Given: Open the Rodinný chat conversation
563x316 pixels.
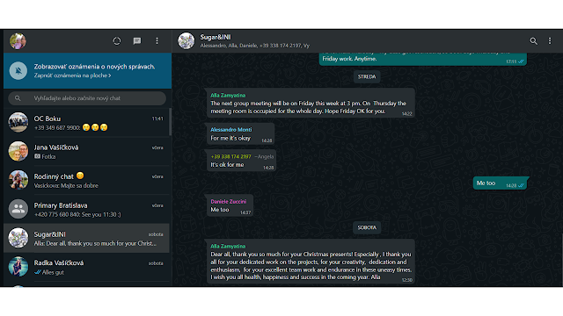Looking at the screenshot, I should pyautogui.click(x=86, y=181).
